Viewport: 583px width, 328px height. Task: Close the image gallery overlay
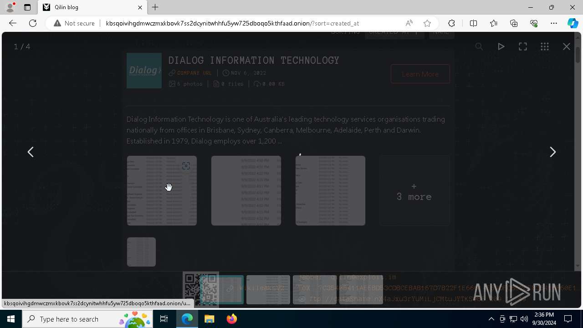click(x=567, y=46)
